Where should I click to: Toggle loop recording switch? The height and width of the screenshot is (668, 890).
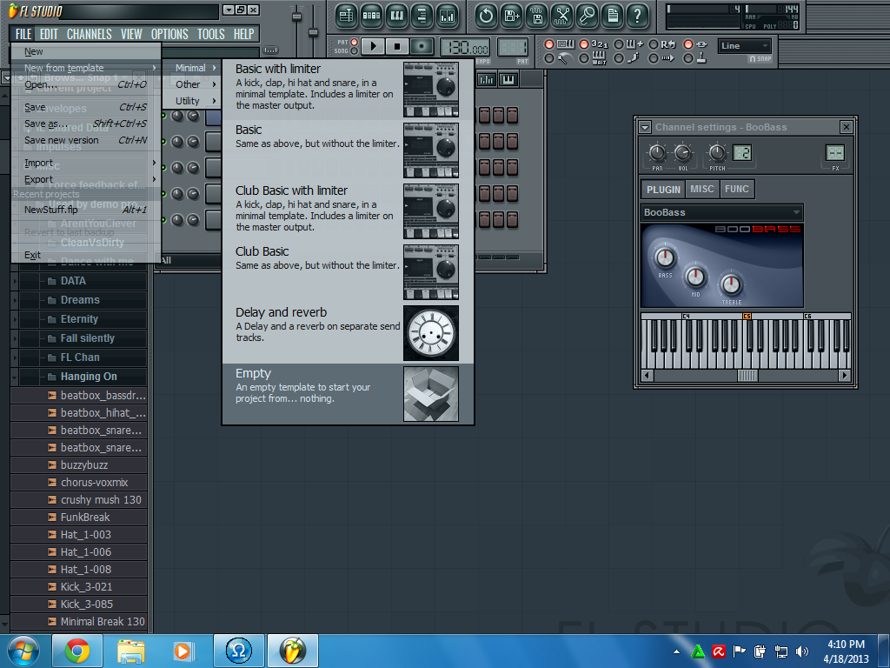tap(654, 44)
